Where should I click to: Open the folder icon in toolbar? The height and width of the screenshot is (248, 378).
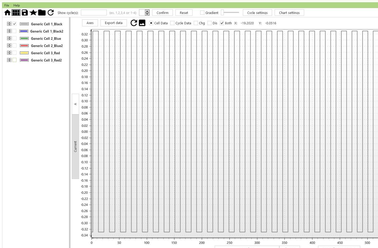42,12
